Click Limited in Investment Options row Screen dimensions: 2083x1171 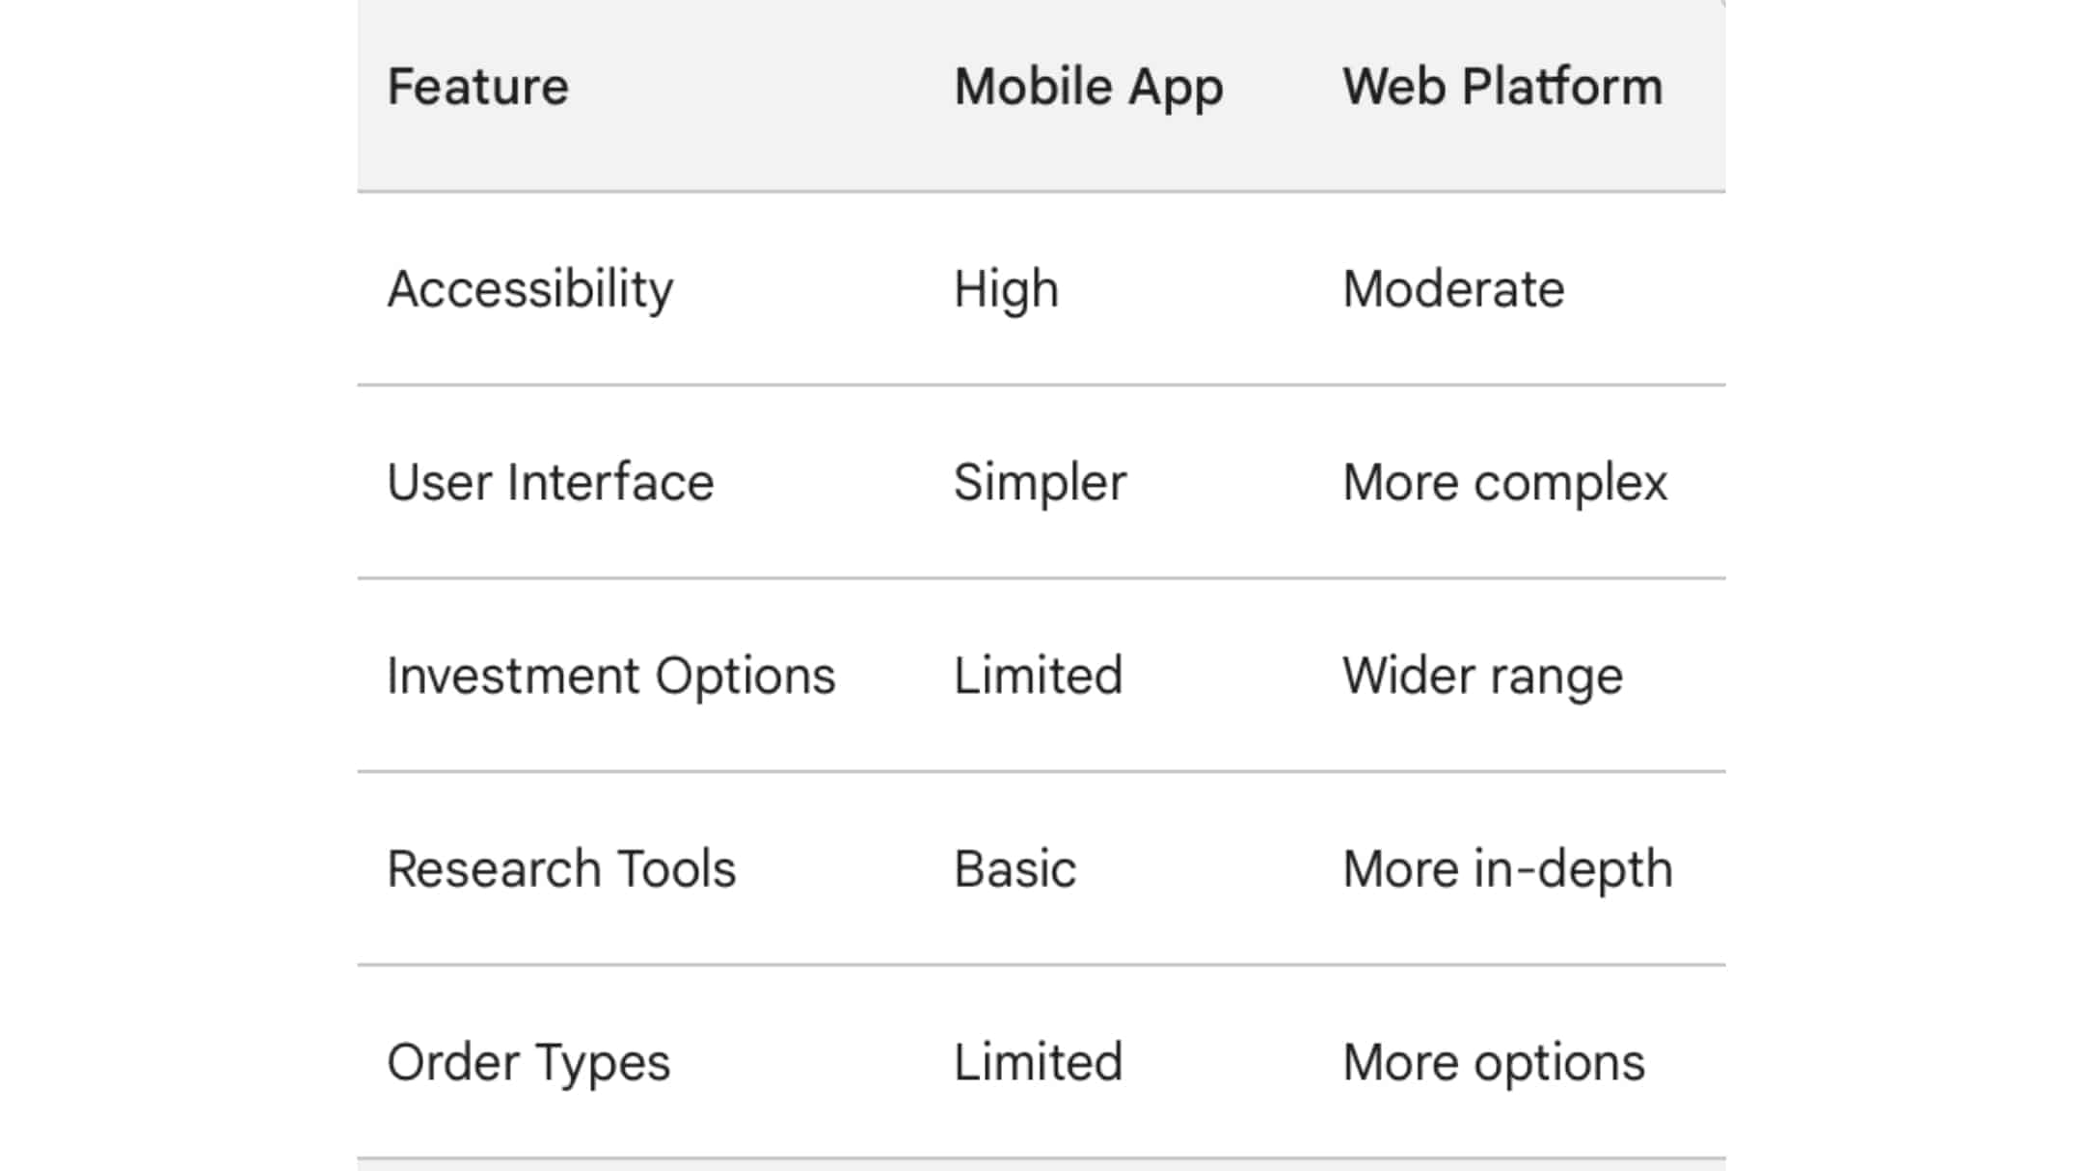tap(1038, 676)
